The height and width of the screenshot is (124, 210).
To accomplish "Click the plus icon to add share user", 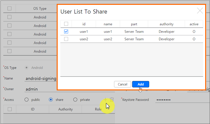I will point(105,99).
